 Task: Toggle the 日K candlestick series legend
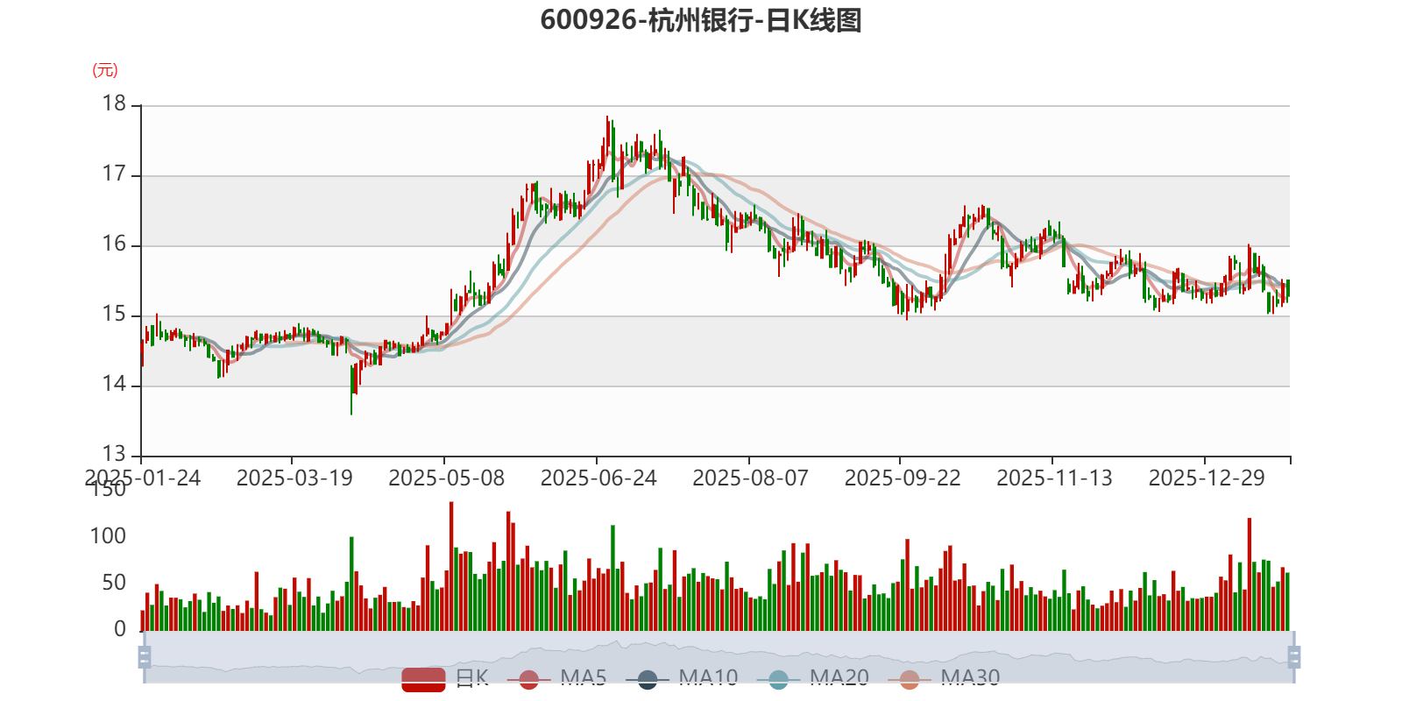click(x=445, y=678)
